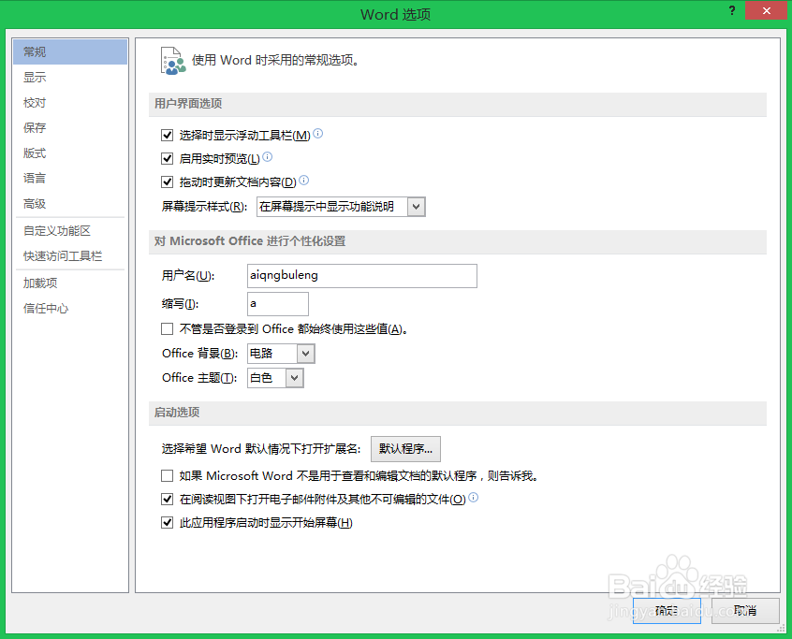Click 取消 to discard changes

pos(745,611)
